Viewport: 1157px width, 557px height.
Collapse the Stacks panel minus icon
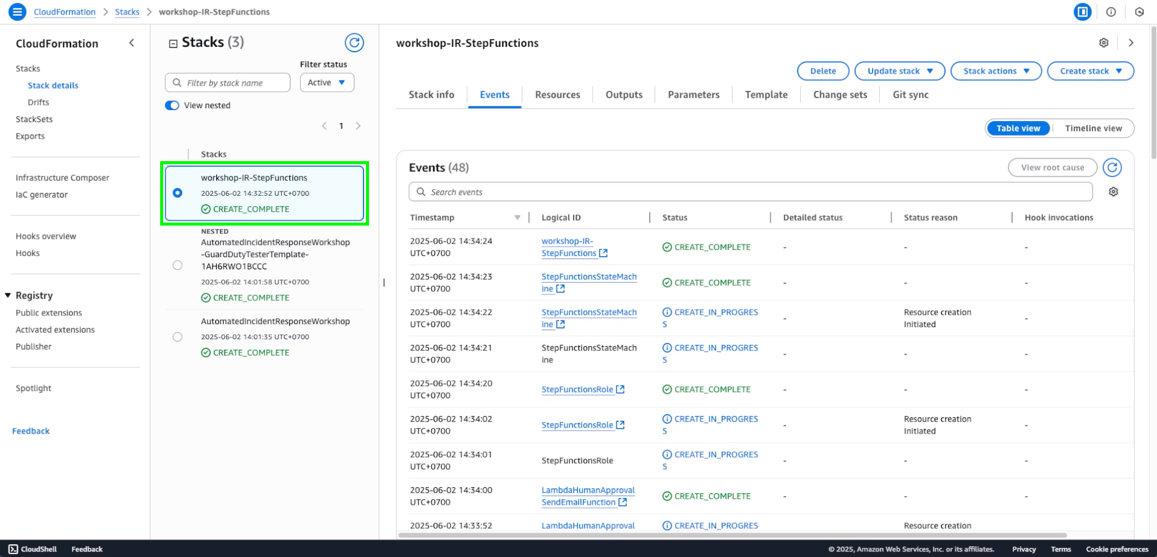[x=173, y=43]
